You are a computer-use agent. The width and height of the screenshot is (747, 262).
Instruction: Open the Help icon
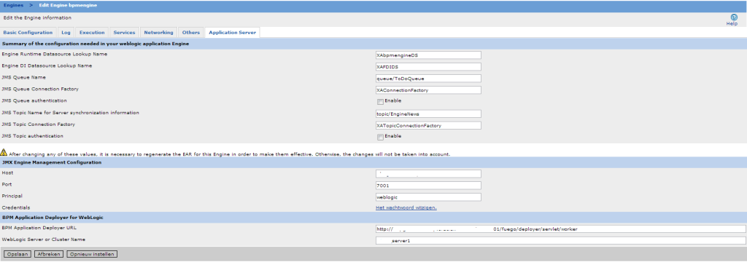pyautogui.click(x=734, y=17)
